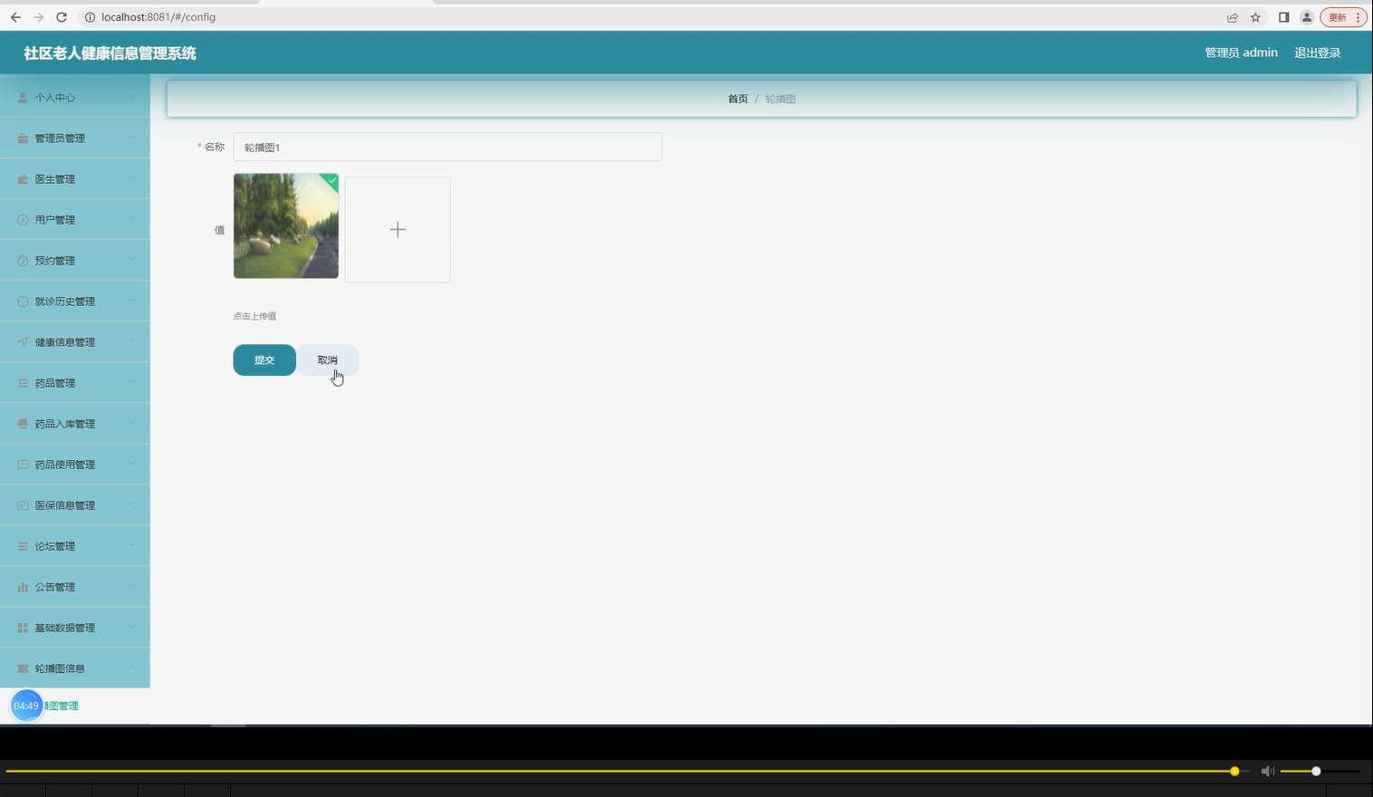Reload the page with the refresh icon
This screenshot has height=797, width=1373.
pos(62,17)
